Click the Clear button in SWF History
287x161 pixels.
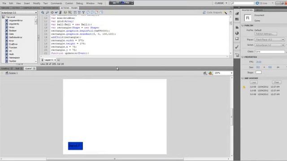point(277,82)
